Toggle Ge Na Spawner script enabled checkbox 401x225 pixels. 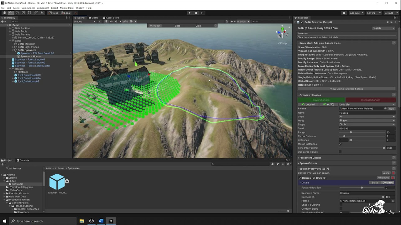click(x=302, y=22)
